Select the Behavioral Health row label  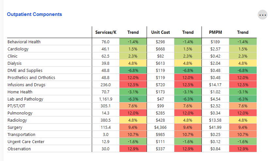(24, 42)
